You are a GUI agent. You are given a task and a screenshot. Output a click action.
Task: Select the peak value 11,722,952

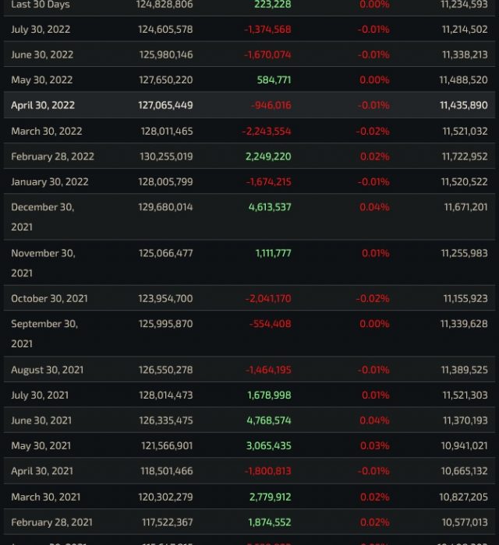465,156
